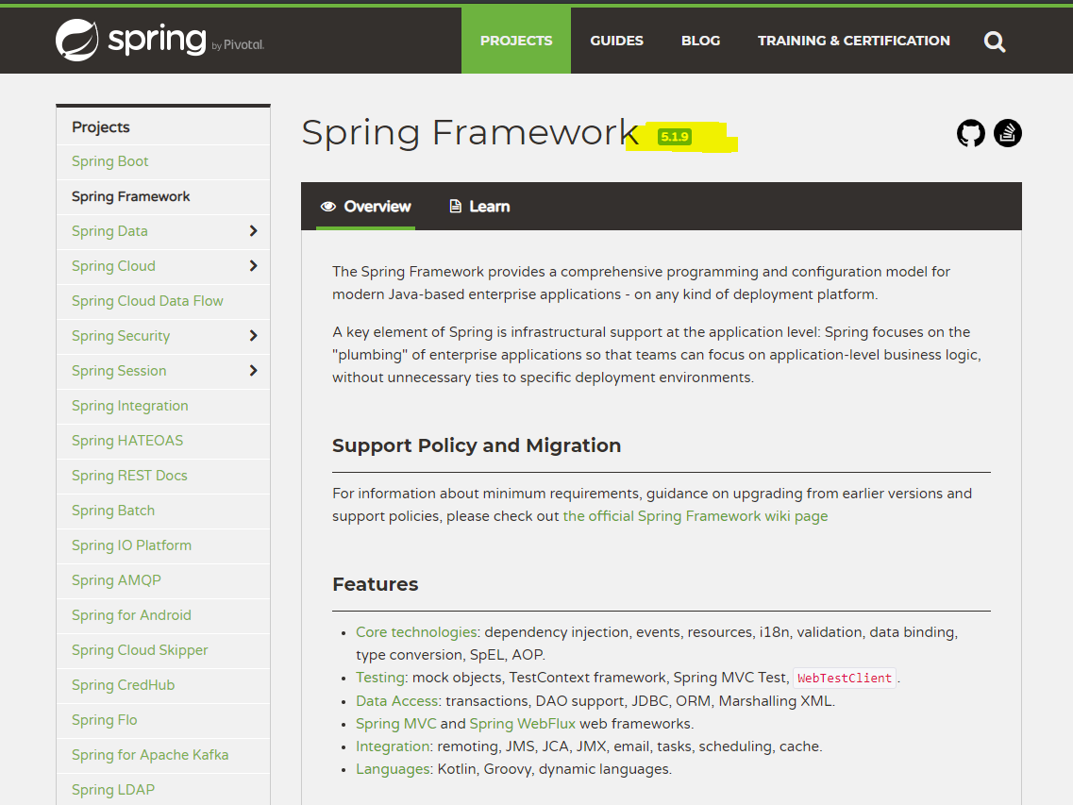Screen dimensions: 1073x805
Task: Click the Support Policy and Migration heading
Action: tap(477, 445)
